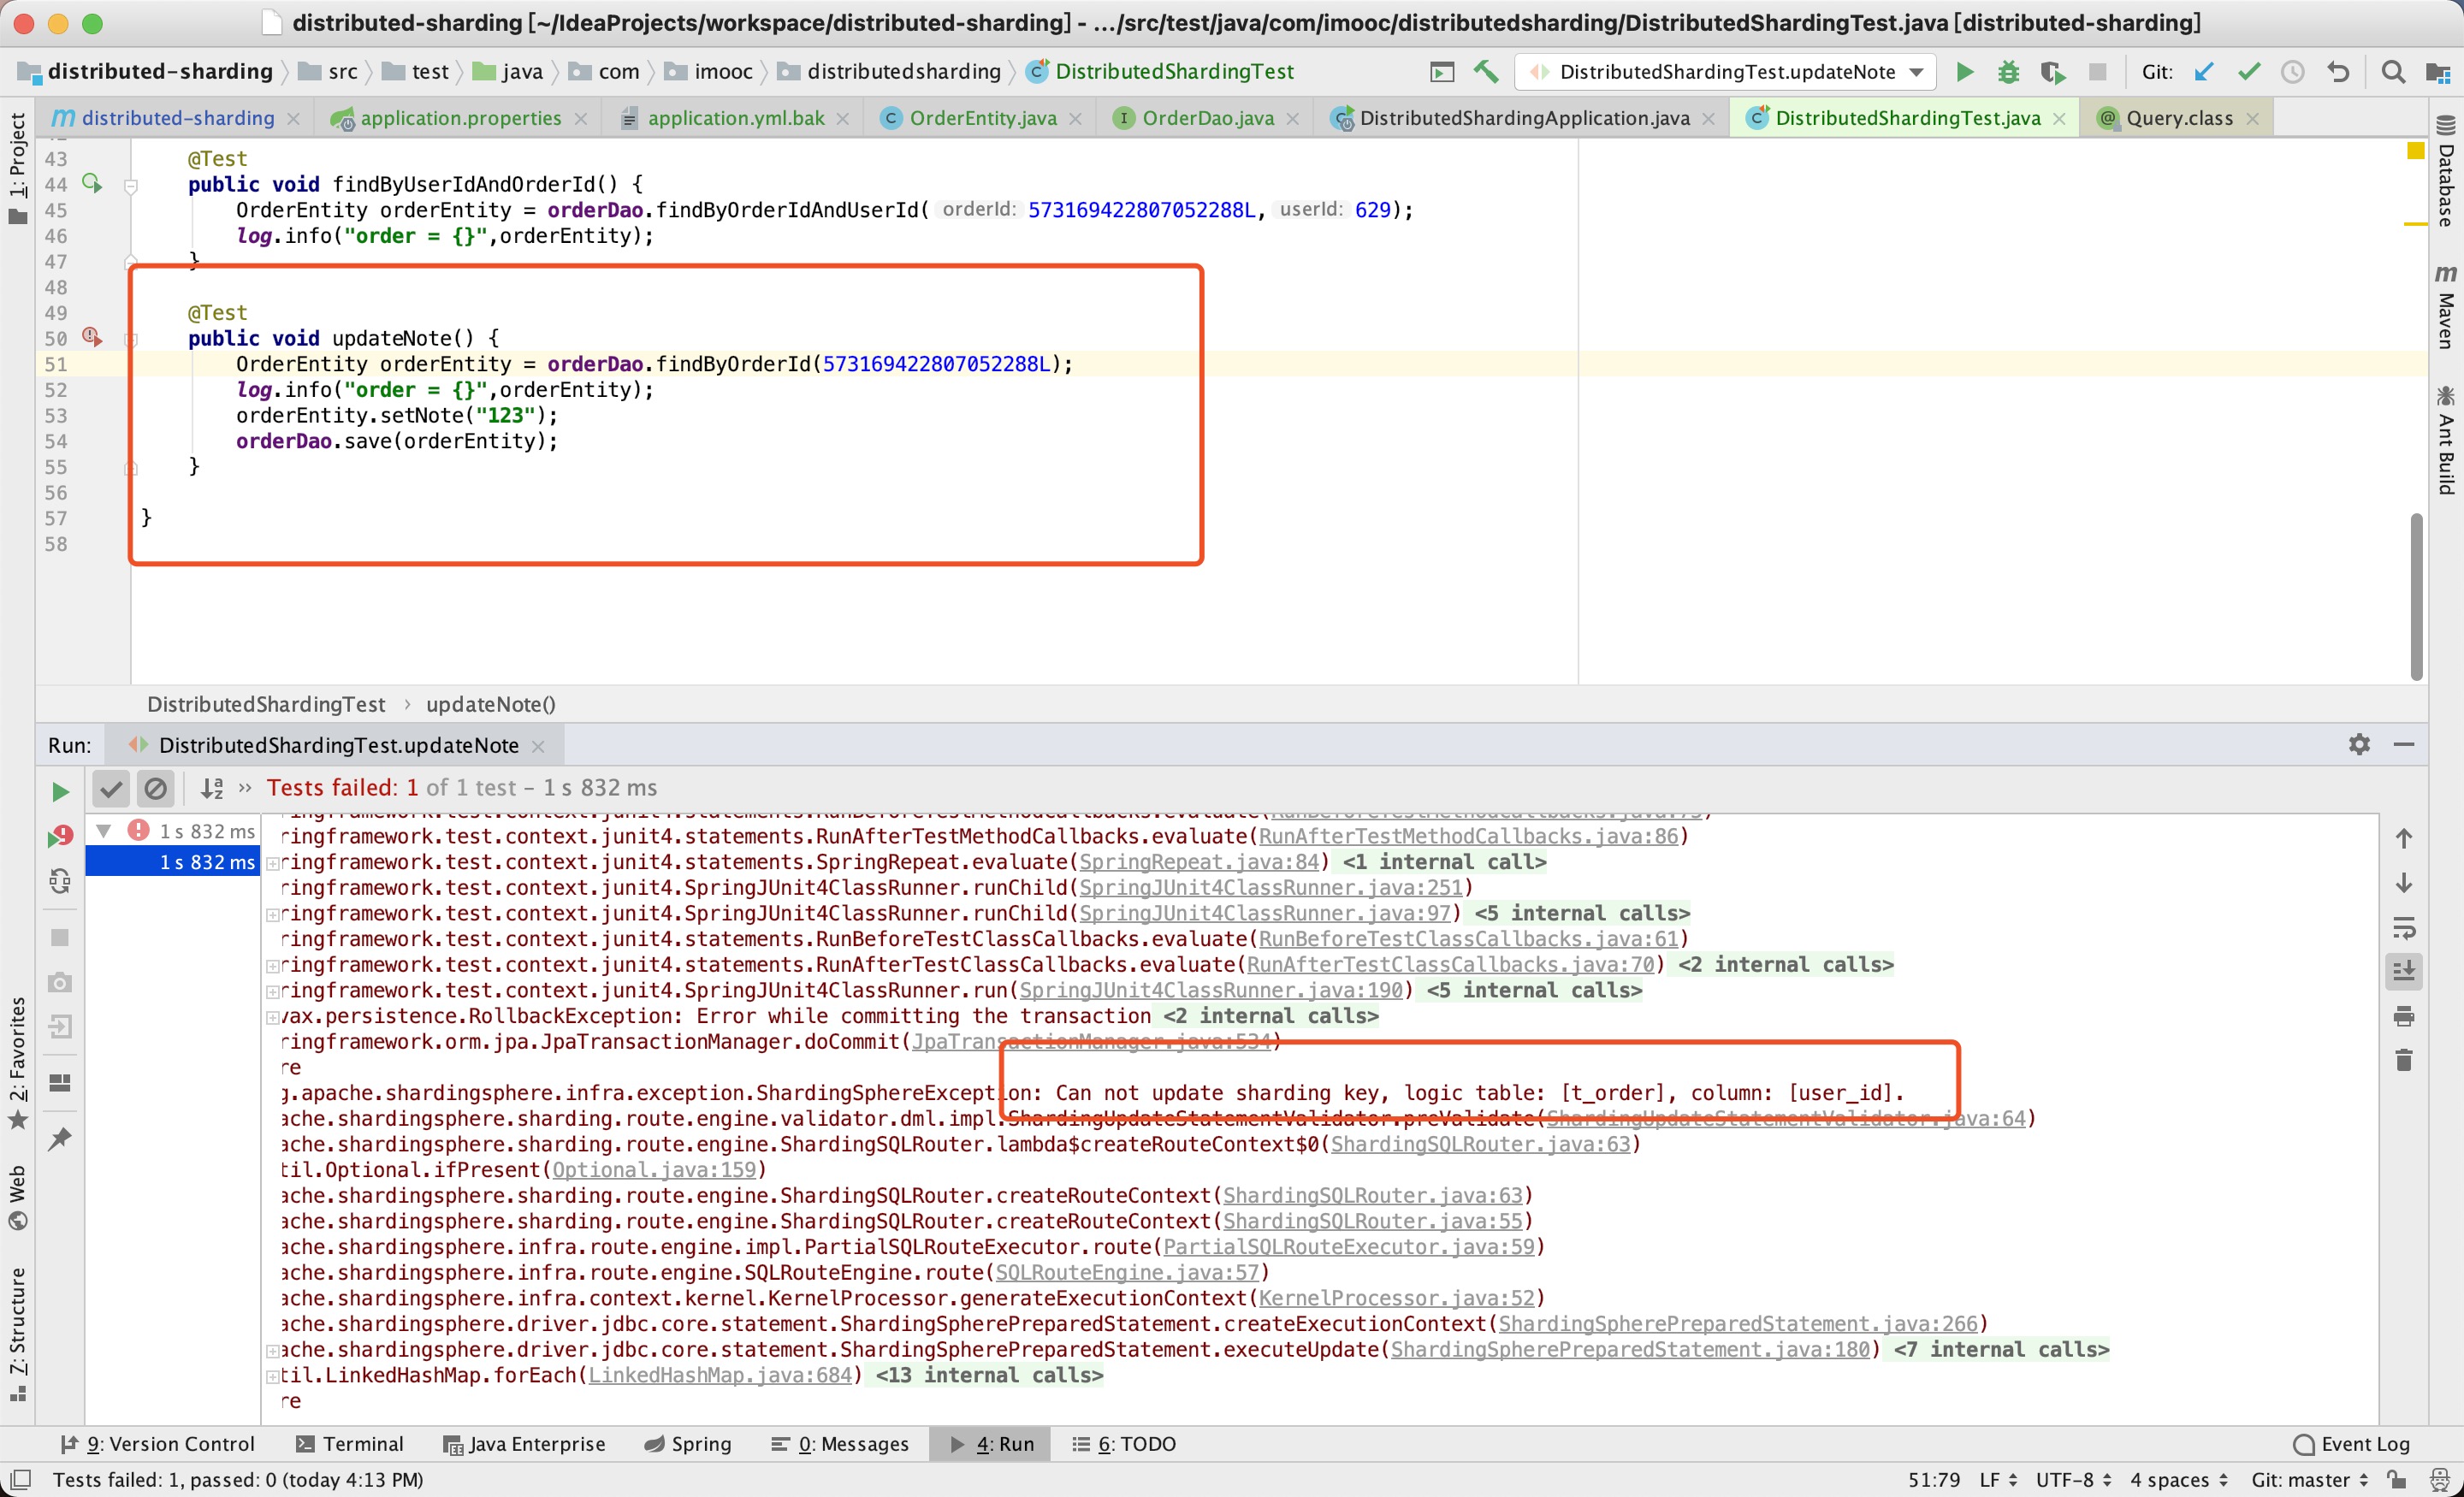The image size is (2464, 1497).
Task: Change the UTF-8 file encoding
Action: point(2073,1479)
